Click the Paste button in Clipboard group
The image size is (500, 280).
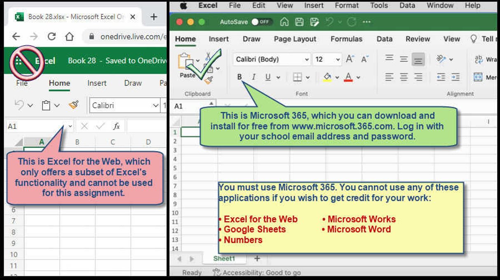pos(187,66)
